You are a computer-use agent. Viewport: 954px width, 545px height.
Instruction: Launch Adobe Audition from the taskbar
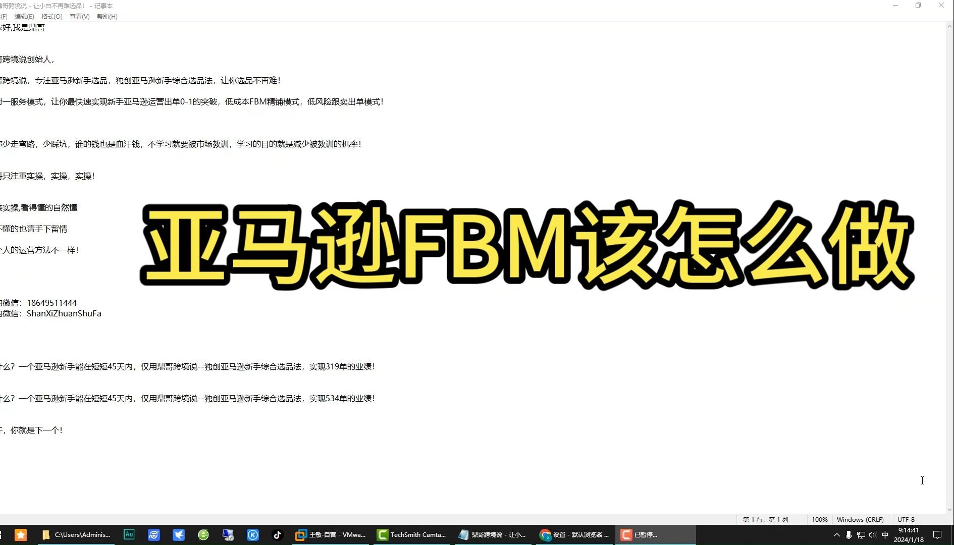point(129,534)
